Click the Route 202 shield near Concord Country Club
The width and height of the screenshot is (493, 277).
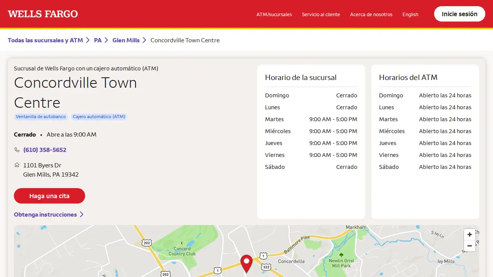pyautogui.click(x=146, y=243)
